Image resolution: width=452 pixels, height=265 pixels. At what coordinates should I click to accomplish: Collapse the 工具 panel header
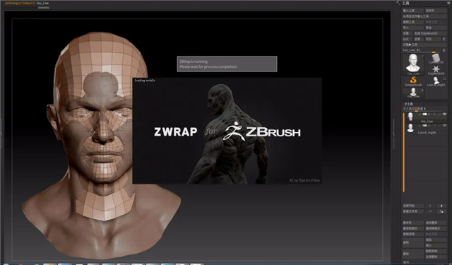pyautogui.click(x=405, y=3)
